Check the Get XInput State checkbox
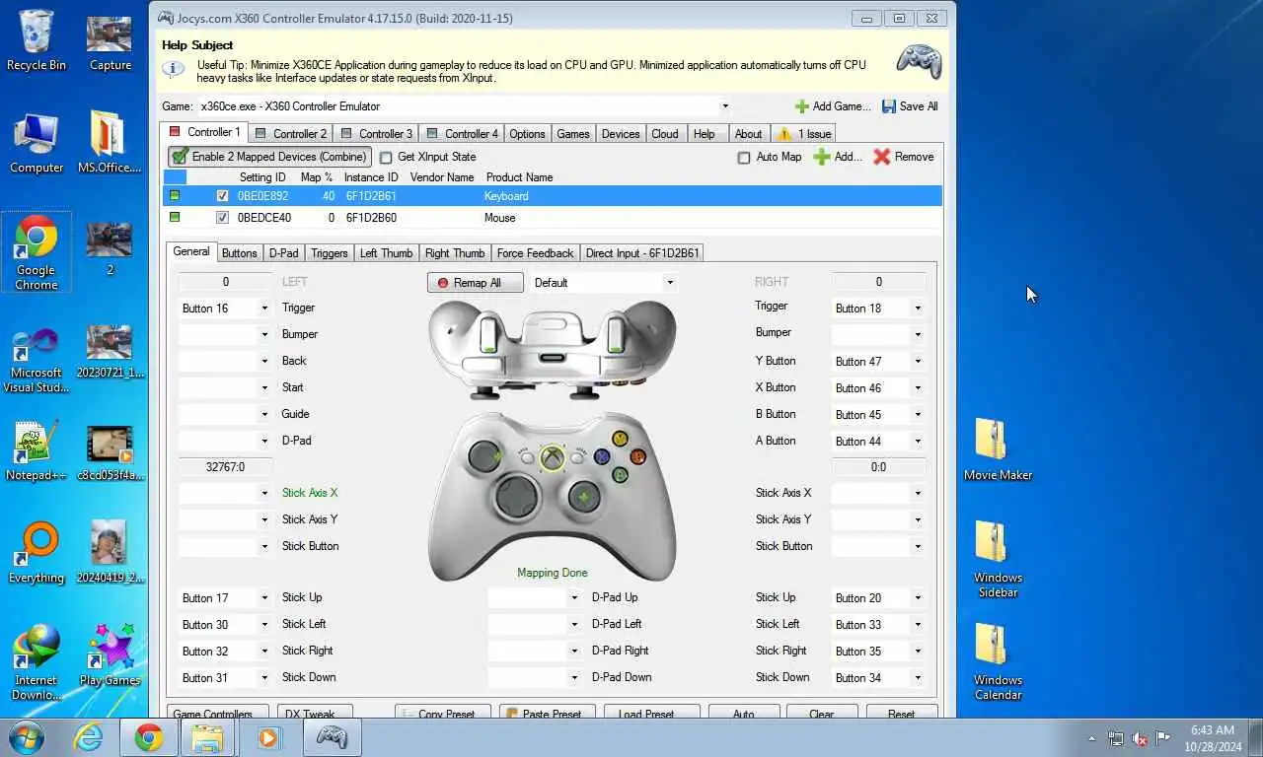The image size is (1263, 757). (x=387, y=157)
